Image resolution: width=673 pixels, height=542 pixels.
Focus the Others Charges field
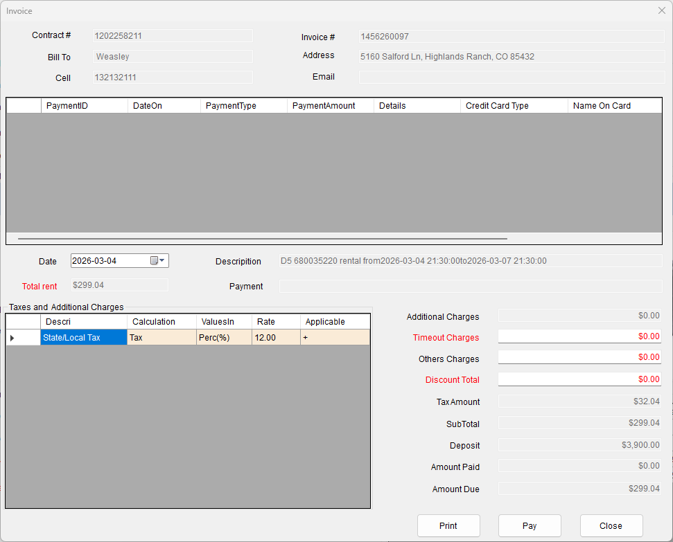click(579, 357)
